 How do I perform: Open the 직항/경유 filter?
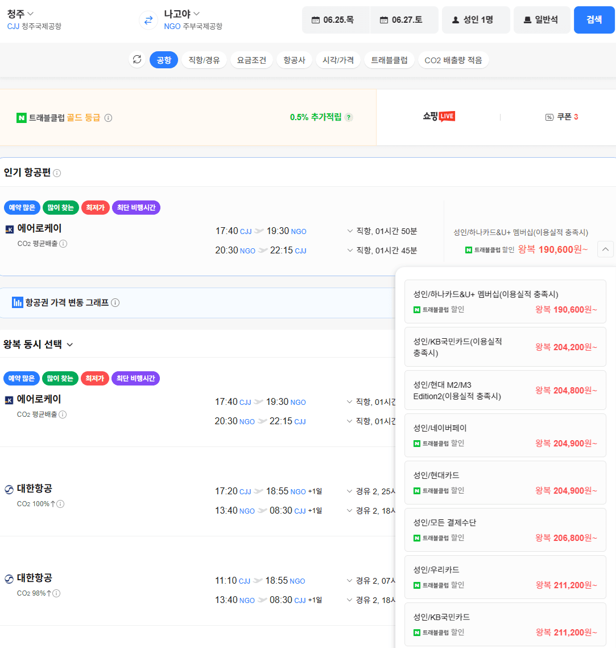pyautogui.click(x=204, y=60)
